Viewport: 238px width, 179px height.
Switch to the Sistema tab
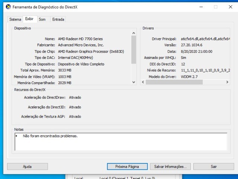coord(15,19)
